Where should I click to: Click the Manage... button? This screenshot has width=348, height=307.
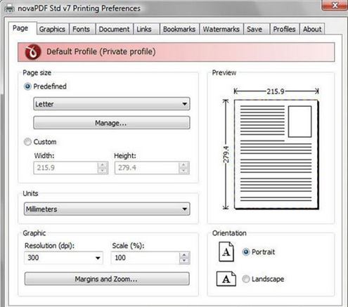click(112, 123)
